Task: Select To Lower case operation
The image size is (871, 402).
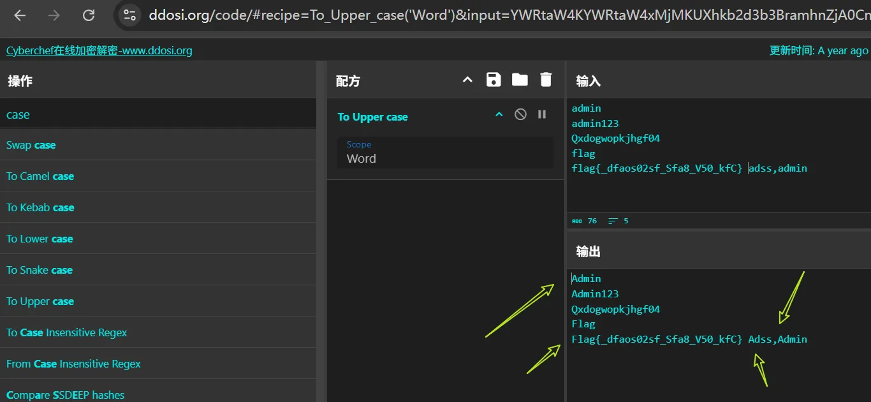Action: tap(40, 239)
